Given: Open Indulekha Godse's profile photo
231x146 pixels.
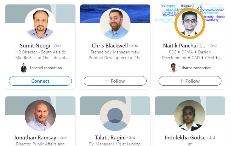Looking at the screenshot, I should pyautogui.click(x=190, y=116).
